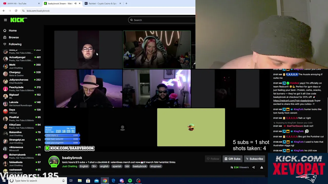Open Actuallyangel channel in sidebar
The width and height of the screenshot is (328, 184).
(22, 59)
